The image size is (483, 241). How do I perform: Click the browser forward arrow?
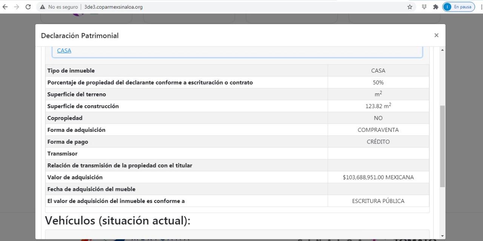[x=16, y=7]
